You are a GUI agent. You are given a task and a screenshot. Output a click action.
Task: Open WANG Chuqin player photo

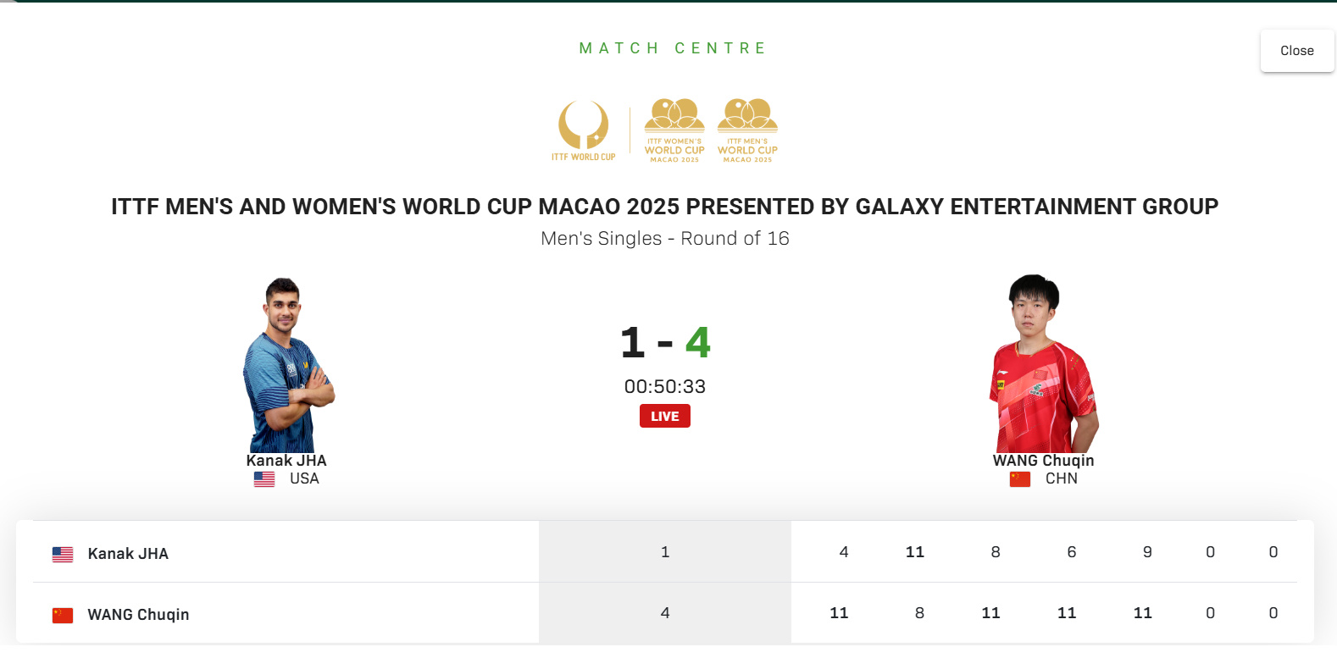[x=1043, y=363]
